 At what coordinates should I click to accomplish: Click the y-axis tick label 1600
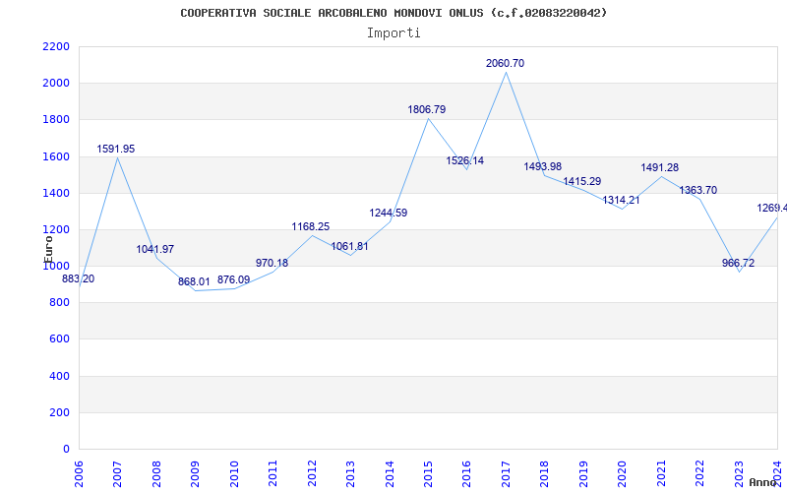pos(56,156)
